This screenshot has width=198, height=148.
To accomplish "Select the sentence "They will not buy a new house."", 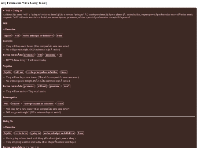I will (x=22, y=77).
